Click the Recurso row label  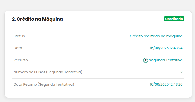coord(21,60)
